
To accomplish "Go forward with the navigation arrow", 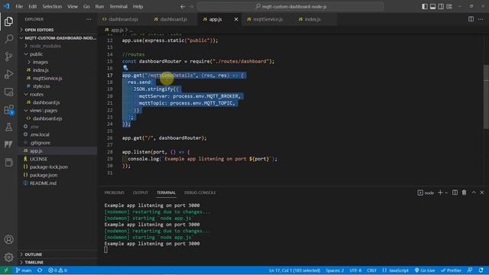I will click(x=191, y=7).
